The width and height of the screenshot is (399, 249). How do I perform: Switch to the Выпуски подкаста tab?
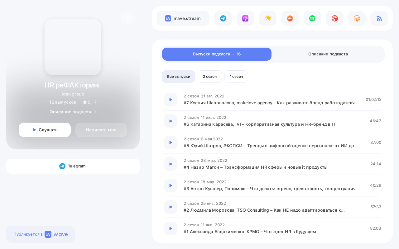(x=217, y=54)
